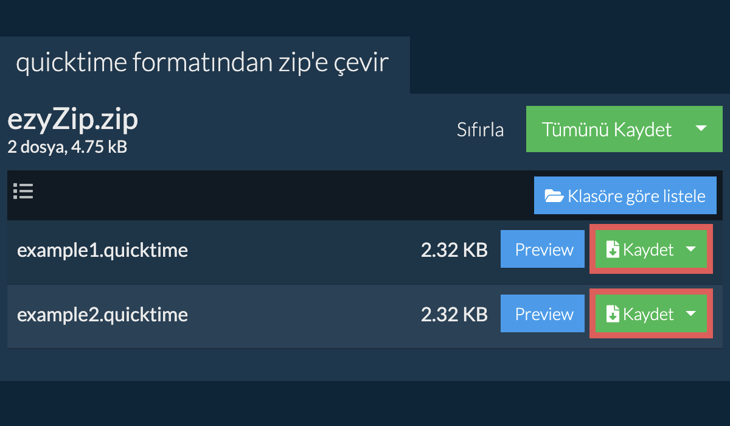Image resolution: width=730 pixels, height=426 pixels.
Task: Select the example2.quicktime file name
Action: coord(102,315)
